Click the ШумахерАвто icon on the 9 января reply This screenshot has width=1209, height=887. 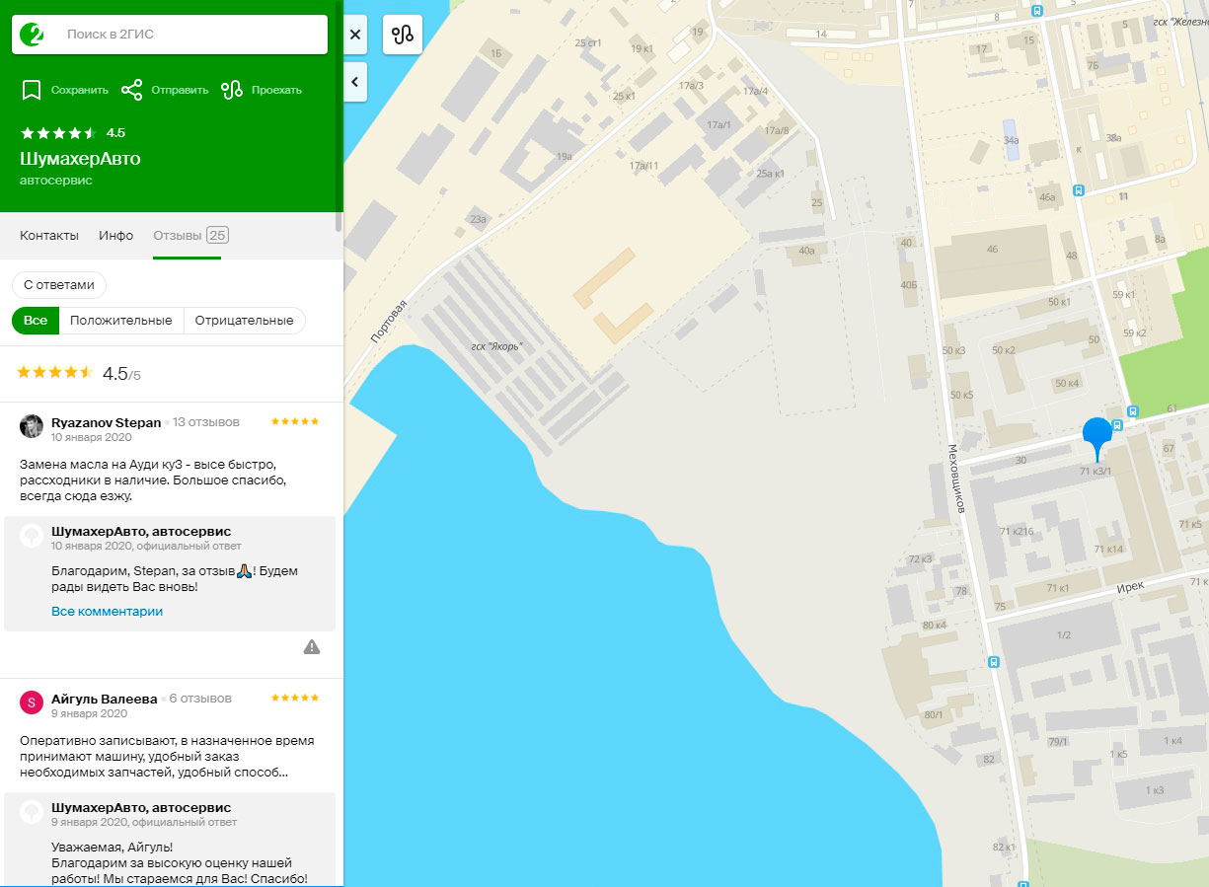click(32, 812)
